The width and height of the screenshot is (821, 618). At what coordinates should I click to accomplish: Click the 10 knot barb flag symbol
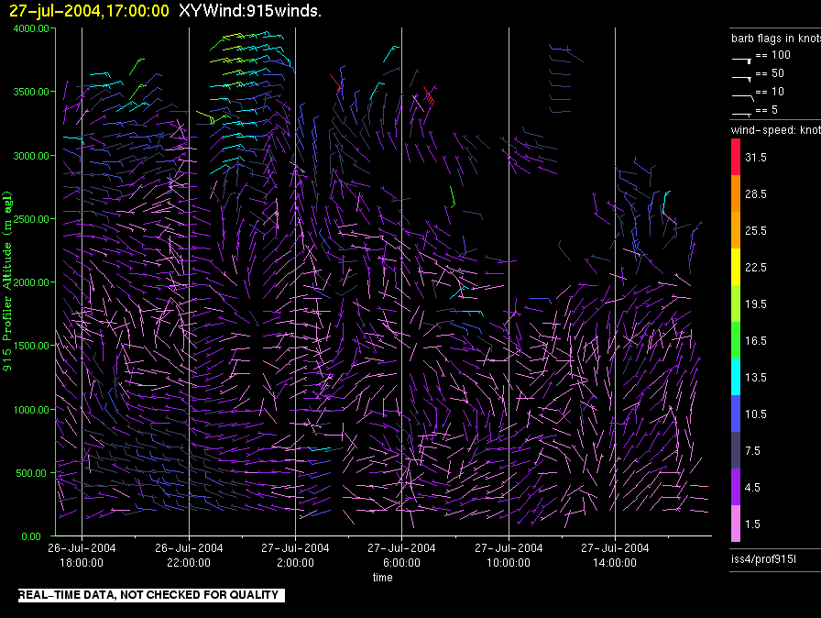point(743,97)
